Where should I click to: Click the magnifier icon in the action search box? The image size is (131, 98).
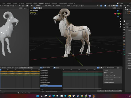coord(41,90)
